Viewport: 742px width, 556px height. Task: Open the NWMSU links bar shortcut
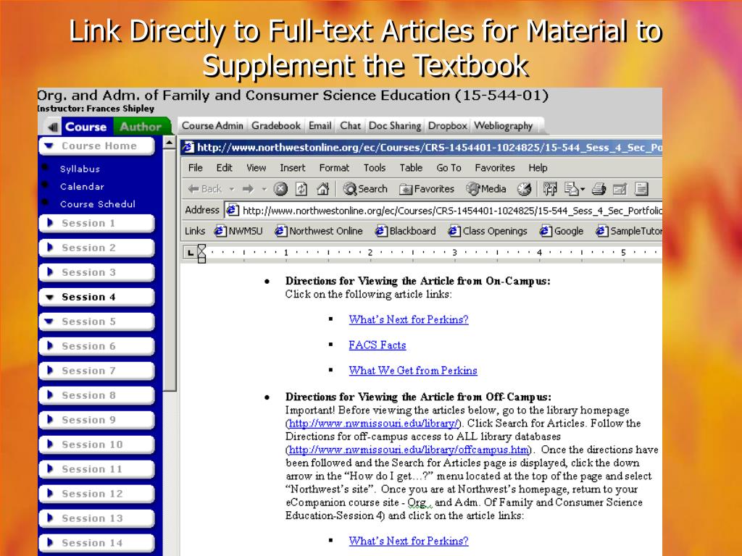tap(238, 231)
